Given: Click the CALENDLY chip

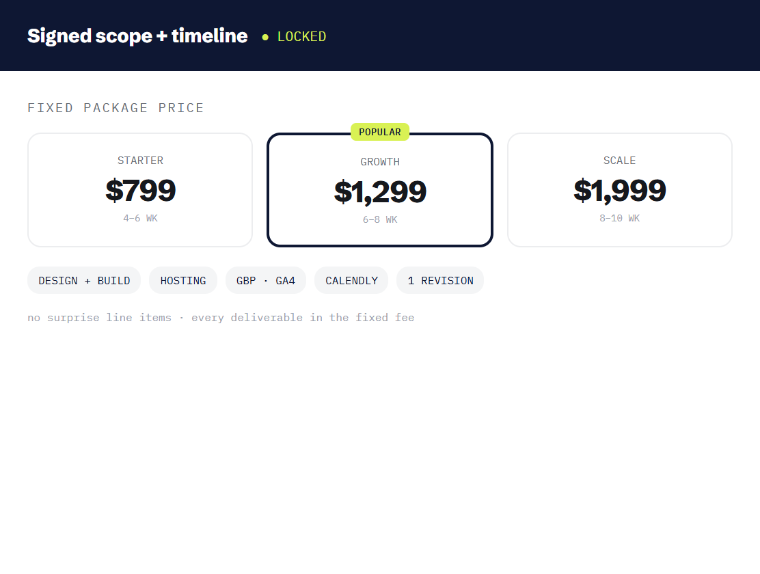Looking at the screenshot, I should (x=351, y=280).
